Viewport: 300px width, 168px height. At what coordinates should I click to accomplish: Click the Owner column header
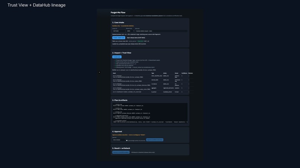(x=176, y=73)
